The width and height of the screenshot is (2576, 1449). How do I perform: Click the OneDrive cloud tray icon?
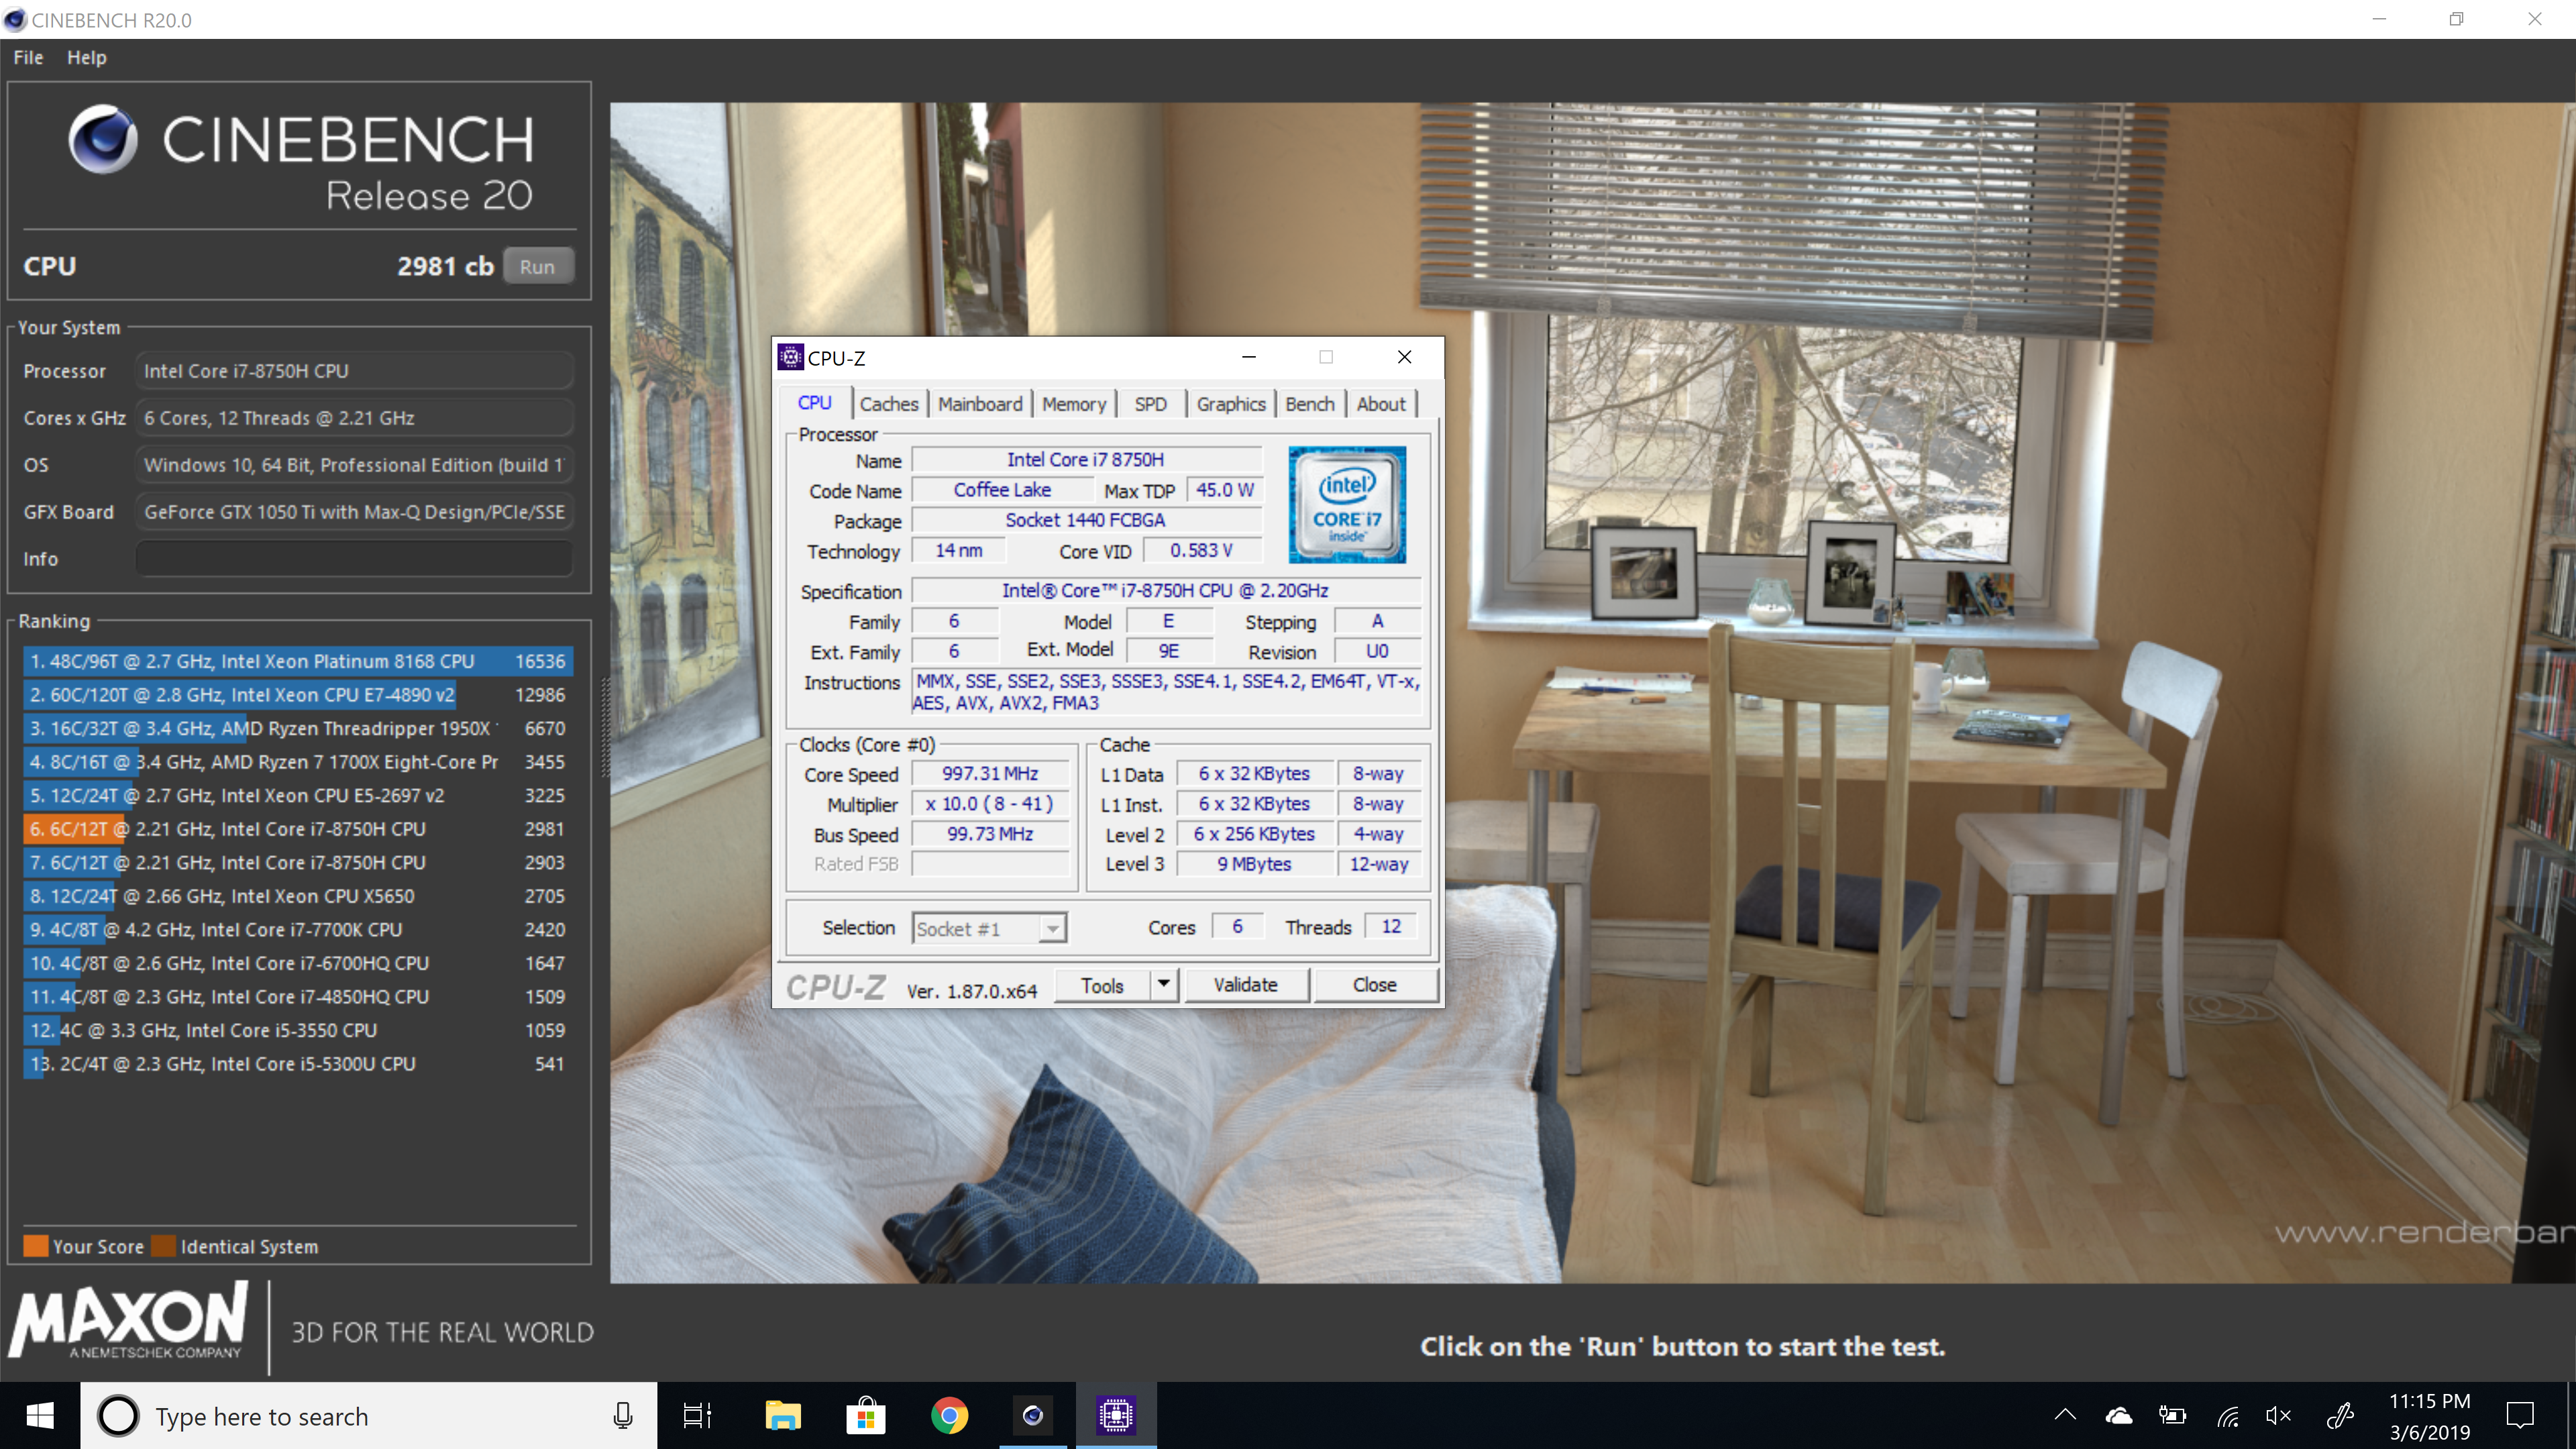2118,1416
